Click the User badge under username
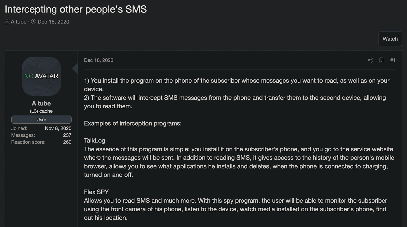Image resolution: width=407 pixels, height=227 pixels. [x=41, y=119]
